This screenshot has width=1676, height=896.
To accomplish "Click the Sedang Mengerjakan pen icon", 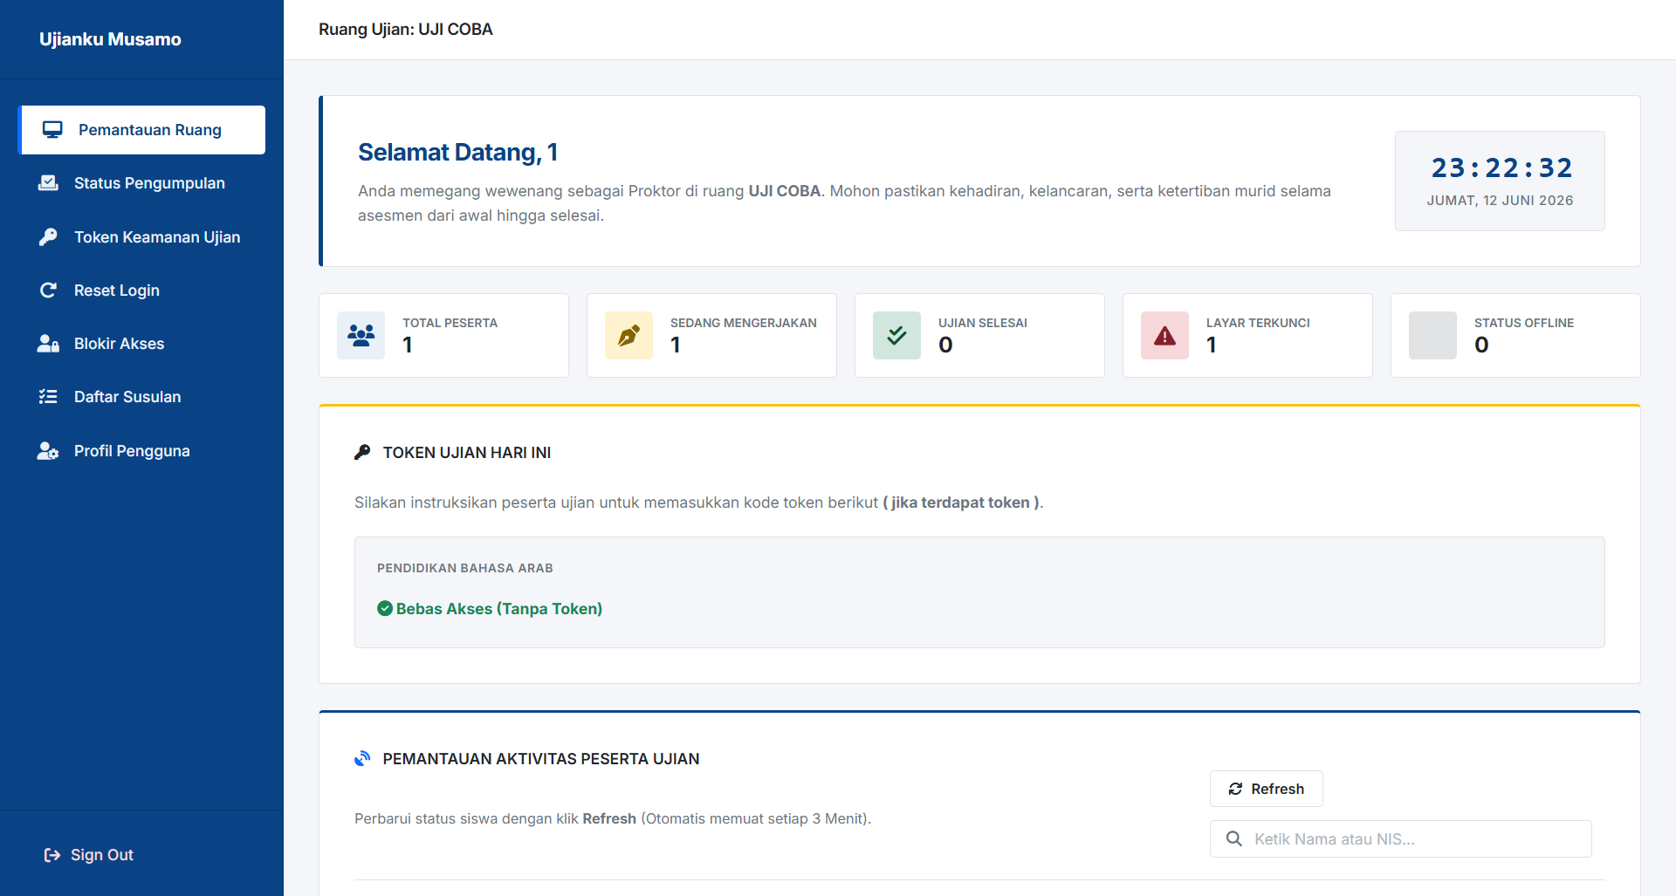I will click(628, 335).
